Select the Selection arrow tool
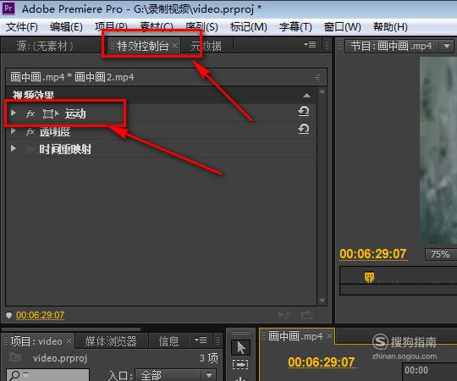Viewport: 457px width, 381px height. click(240, 347)
